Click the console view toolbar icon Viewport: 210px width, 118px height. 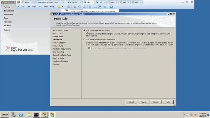tap(111, 7)
